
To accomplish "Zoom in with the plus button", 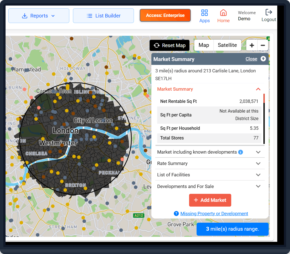I will click(x=252, y=45).
